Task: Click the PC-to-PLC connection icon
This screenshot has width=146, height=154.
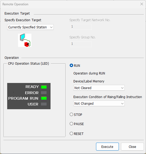Action: click(25, 40)
